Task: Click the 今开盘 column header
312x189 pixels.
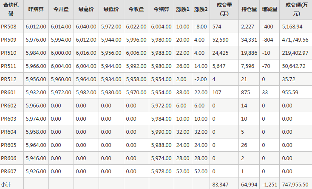Action: click(61, 9)
